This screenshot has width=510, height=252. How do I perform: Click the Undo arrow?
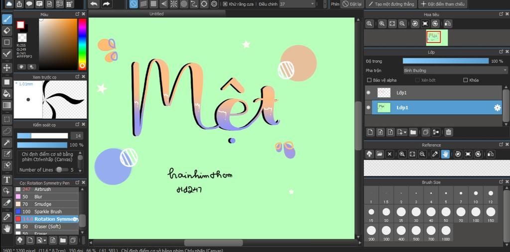click(x=94, y=4)
